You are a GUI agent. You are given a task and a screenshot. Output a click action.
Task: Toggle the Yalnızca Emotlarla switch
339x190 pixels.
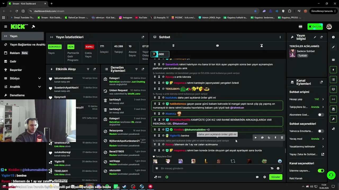point(321,131)
